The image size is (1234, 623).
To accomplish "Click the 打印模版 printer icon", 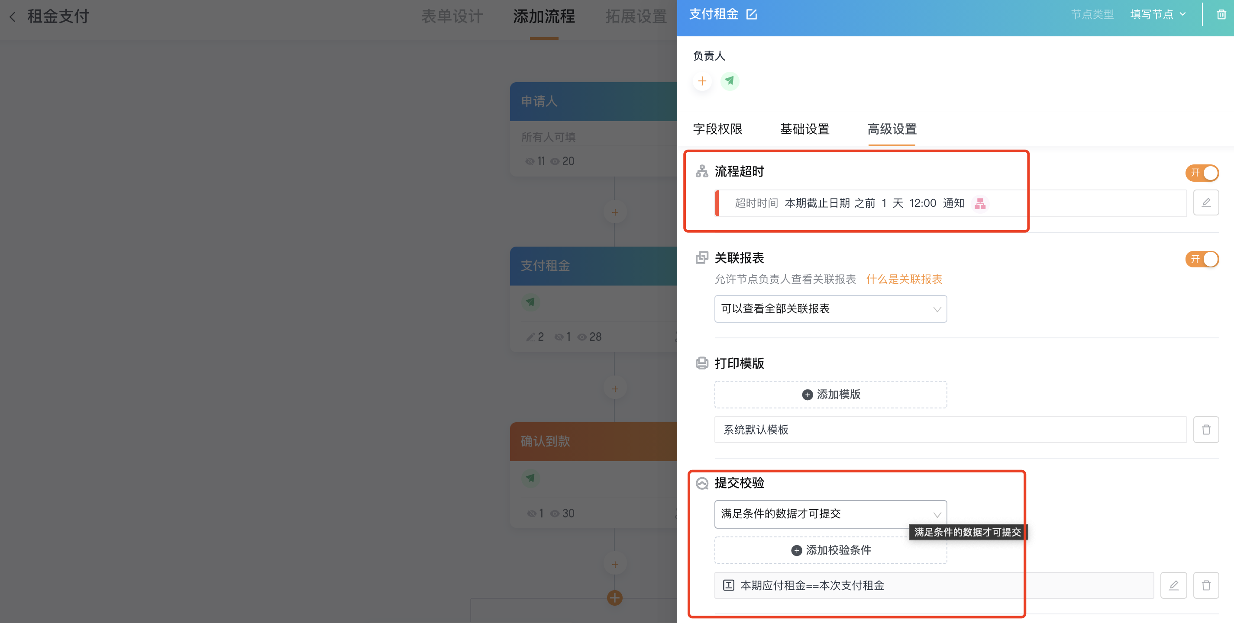I will pos(702,363).
